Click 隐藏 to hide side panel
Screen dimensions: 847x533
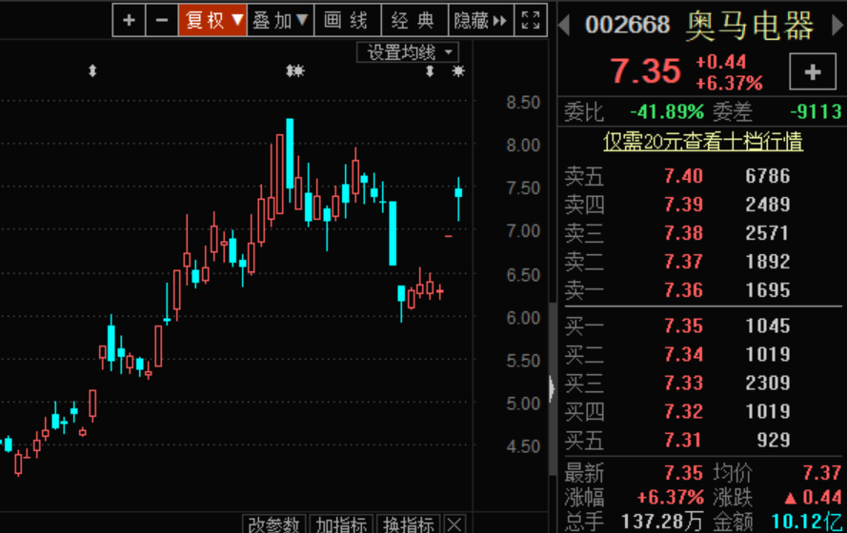point(480,21)
